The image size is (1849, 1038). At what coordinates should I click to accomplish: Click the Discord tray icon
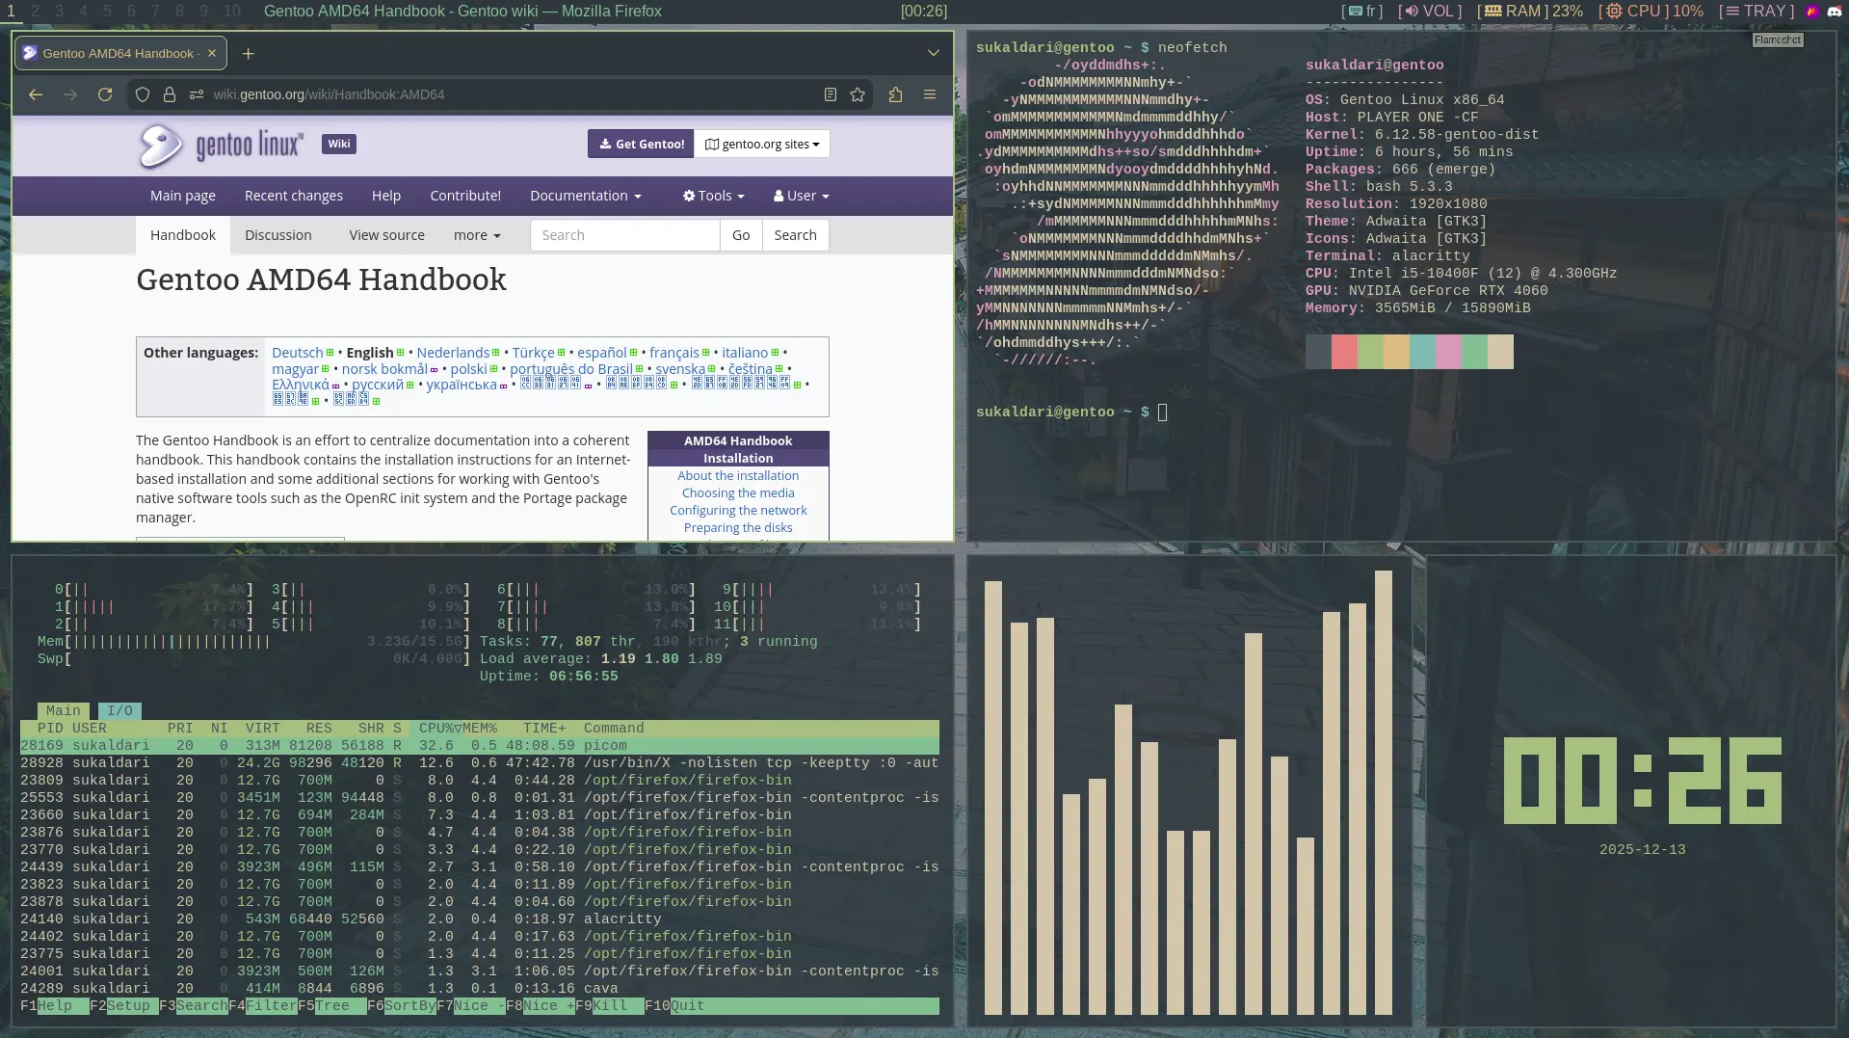tap(1834, 12)
